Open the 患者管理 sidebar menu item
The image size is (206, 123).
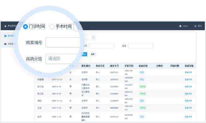tap(9, 36)
